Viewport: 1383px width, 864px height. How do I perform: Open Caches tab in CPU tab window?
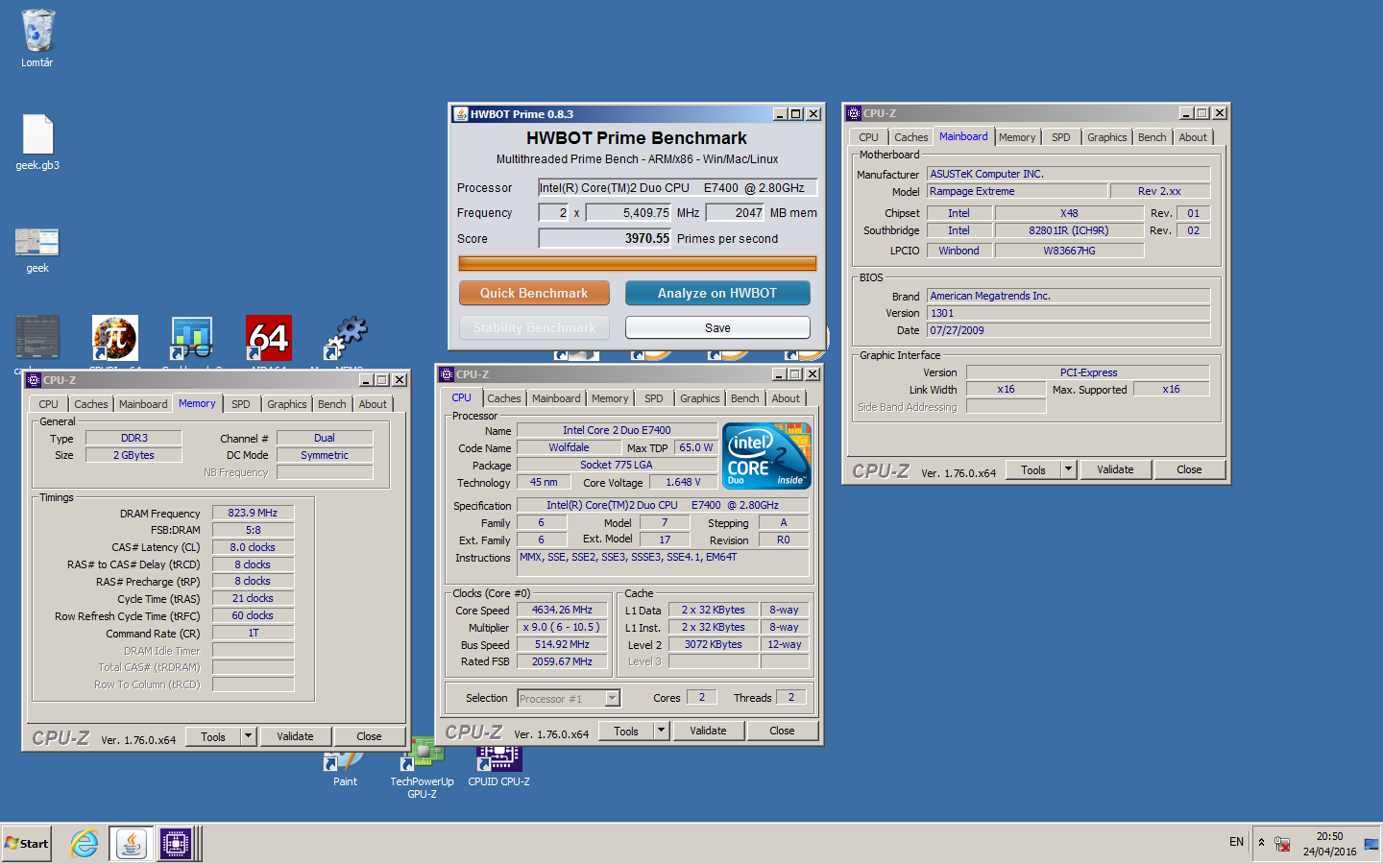coord(503,398)
